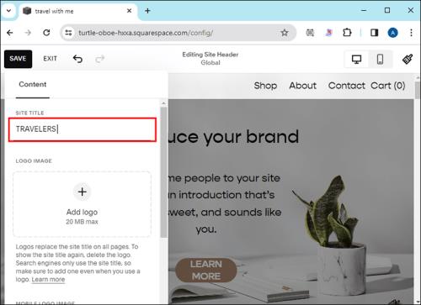Click the colorful extension icon in toolbar
421x305 pixels.
328,33
